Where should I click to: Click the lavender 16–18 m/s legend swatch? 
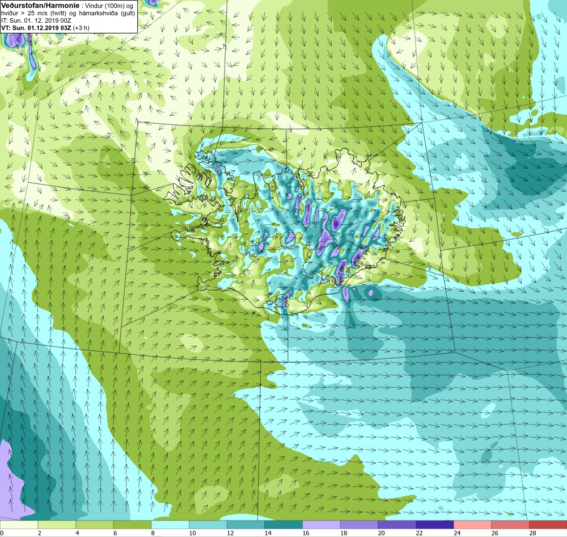point(321,525)
